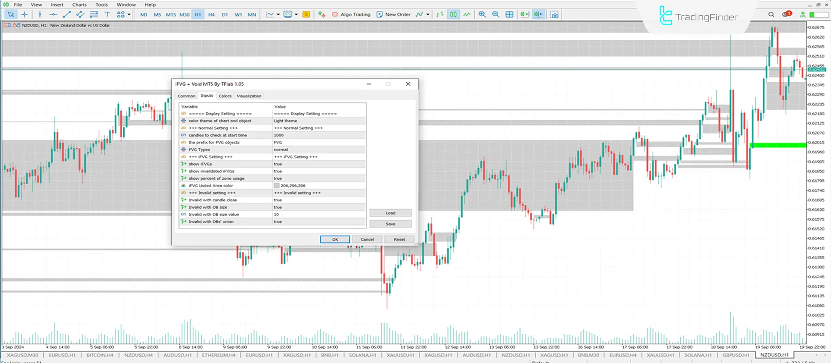
Task: Zoom out of the chart
Action: point(496,14)
